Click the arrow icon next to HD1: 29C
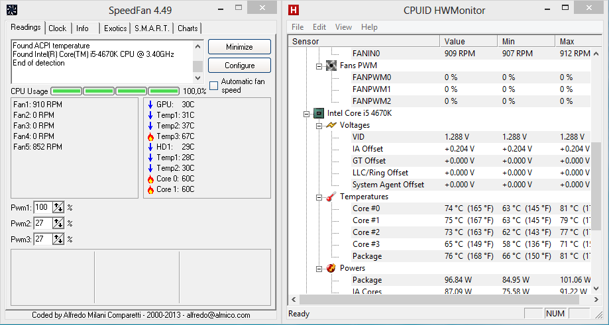Image resolution: width=609 pixels, height=325 pixels. [x=150, y=147]
